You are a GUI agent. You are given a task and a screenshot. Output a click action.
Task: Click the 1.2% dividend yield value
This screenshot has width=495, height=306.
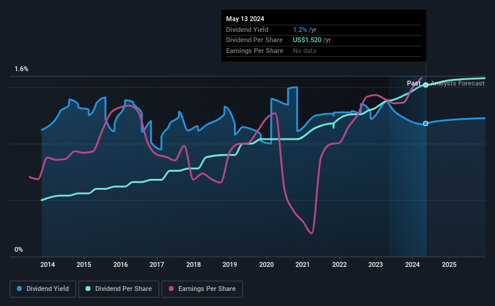pos(300,30)
